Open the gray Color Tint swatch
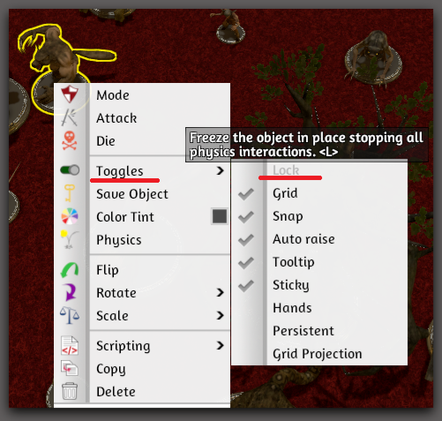442x421 pixels. coord(220,216)
